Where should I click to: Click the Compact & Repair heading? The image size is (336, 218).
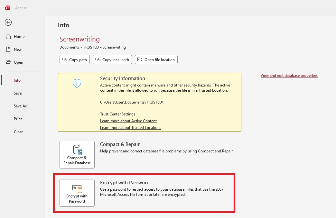120,144
